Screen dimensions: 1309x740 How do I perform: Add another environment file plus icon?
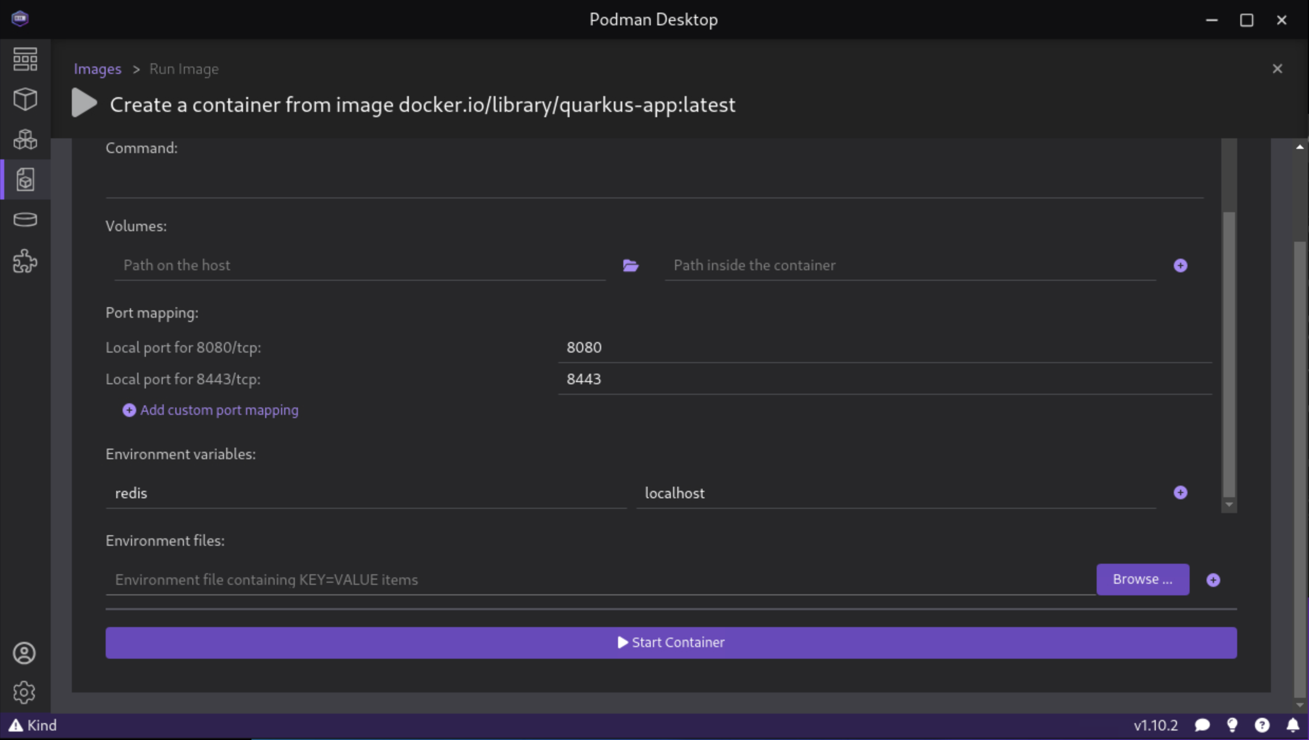click(1213, 580)
